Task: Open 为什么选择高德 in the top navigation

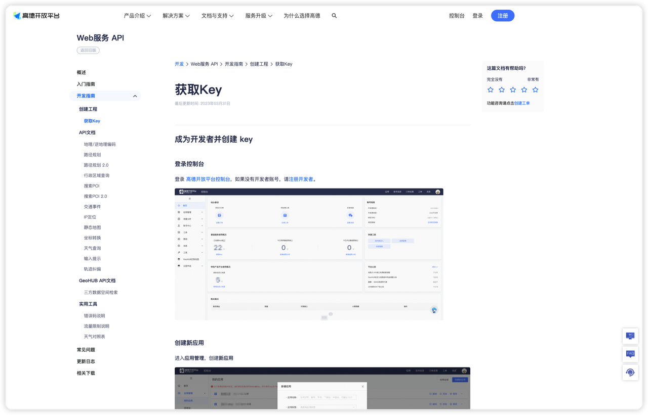Action: click(302, 16)
